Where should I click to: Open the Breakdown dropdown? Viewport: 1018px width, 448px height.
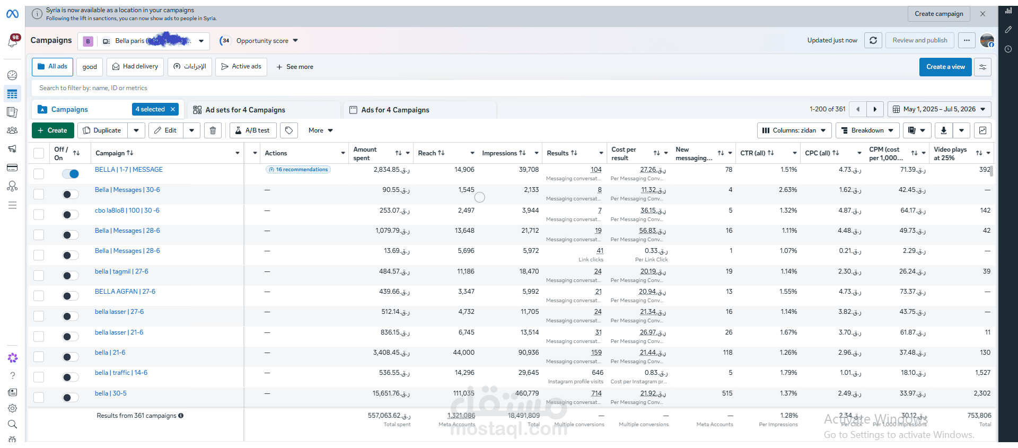click(867, 130)
